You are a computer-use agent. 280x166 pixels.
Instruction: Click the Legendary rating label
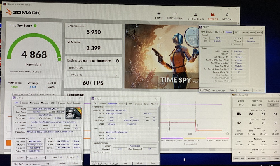click(34, 65)
